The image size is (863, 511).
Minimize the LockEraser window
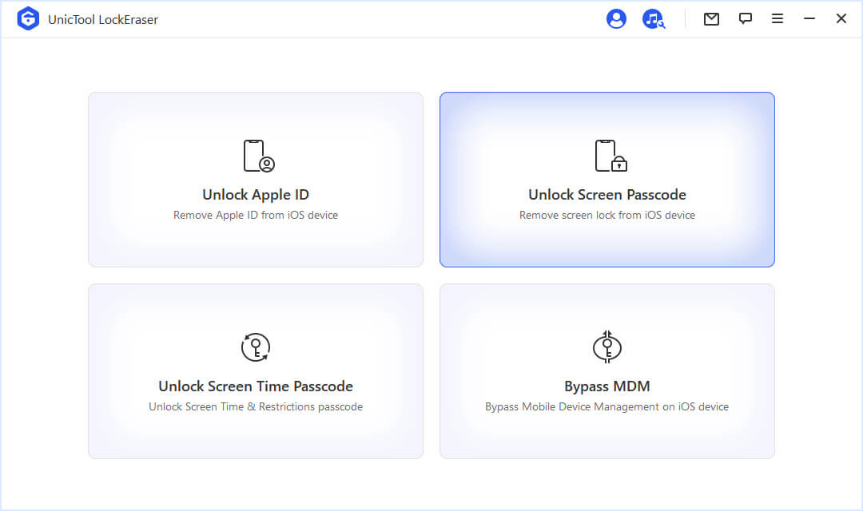point(809,19)
